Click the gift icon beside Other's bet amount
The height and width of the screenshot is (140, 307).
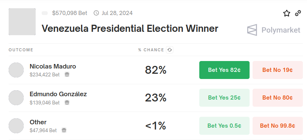64,130
